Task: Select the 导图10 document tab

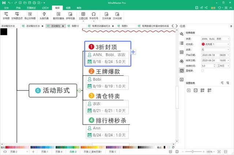Action: pos(75,26)
